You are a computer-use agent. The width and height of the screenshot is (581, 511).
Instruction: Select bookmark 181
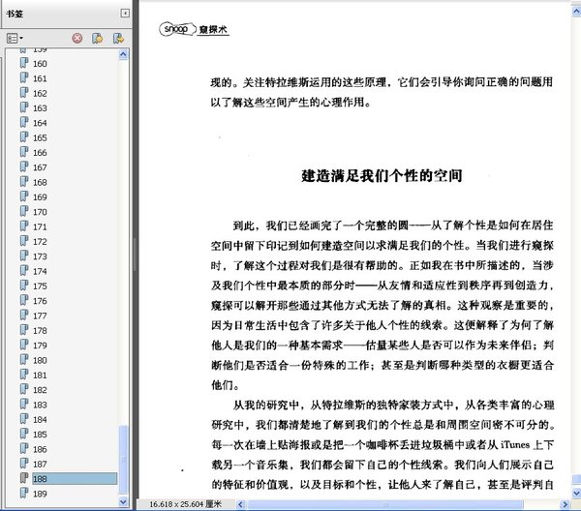point(40,376)
